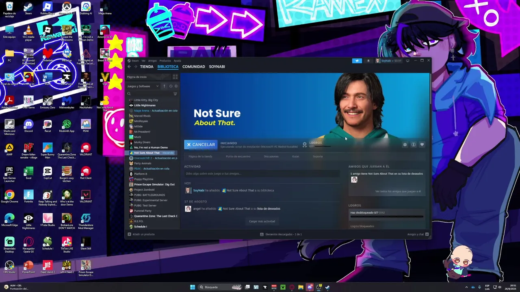This screenshot has height=292, width=520.
Task: Show game information icon
Action: [413, 144]
